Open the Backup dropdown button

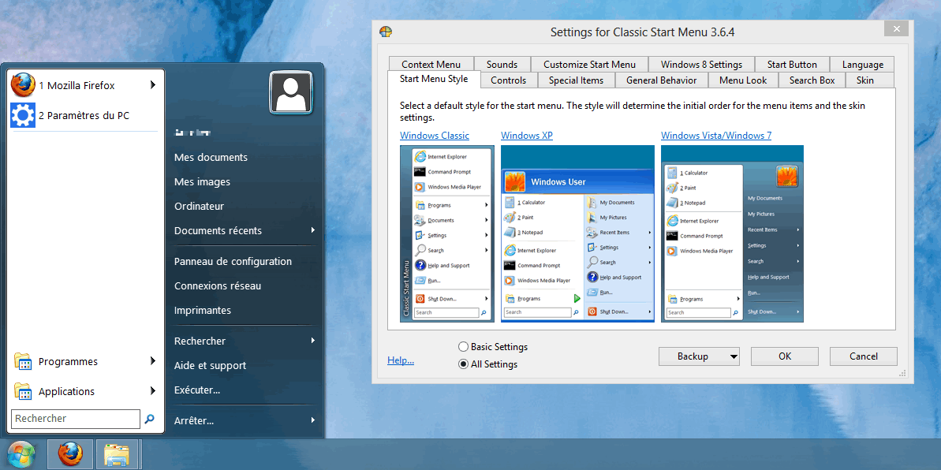699,356
